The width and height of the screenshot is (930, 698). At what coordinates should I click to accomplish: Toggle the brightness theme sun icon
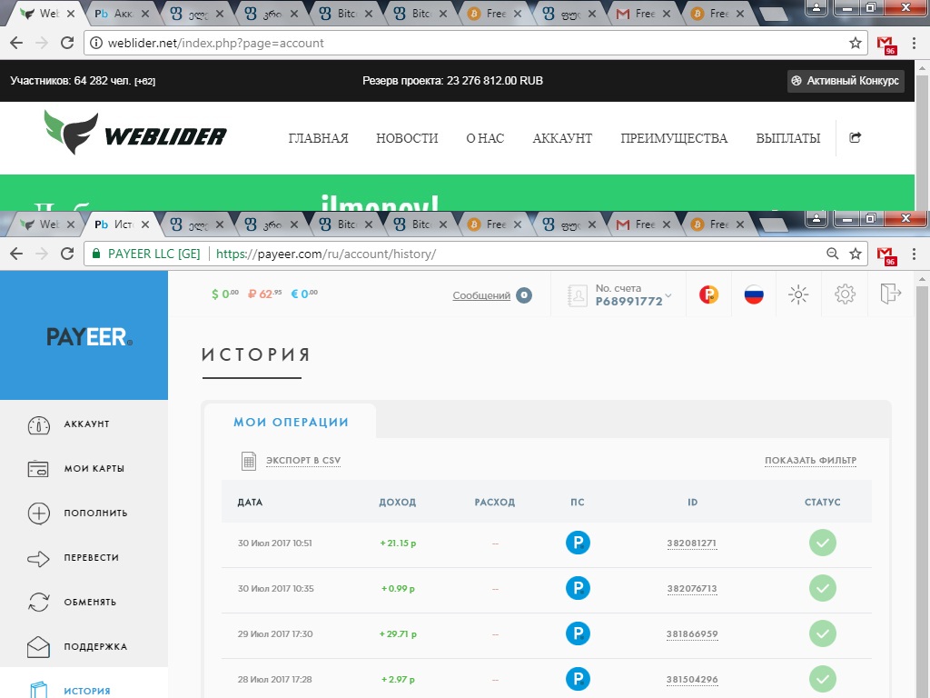click(x=798, y=294)
